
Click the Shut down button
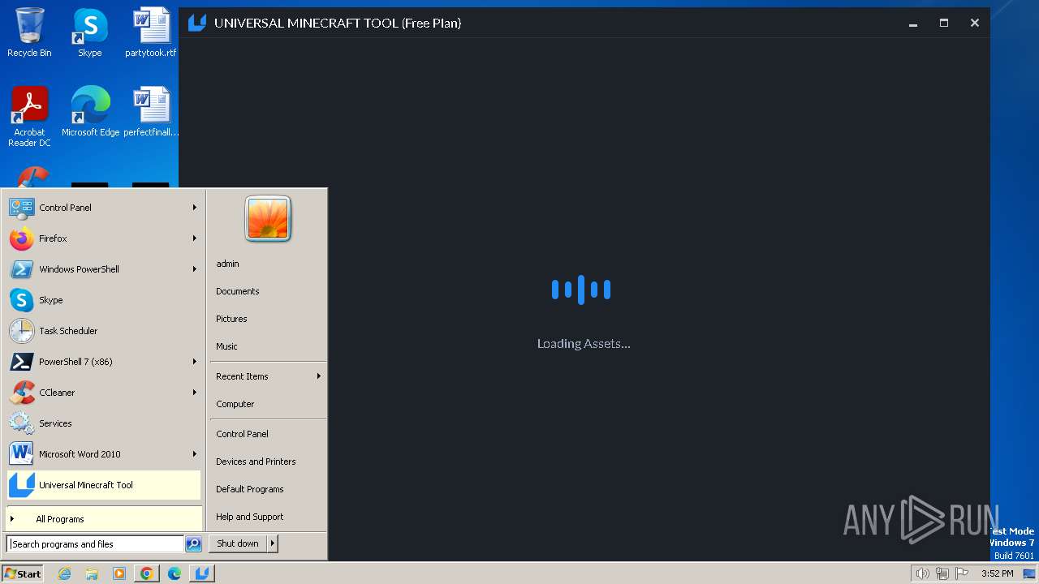click(x=238, y=543)
